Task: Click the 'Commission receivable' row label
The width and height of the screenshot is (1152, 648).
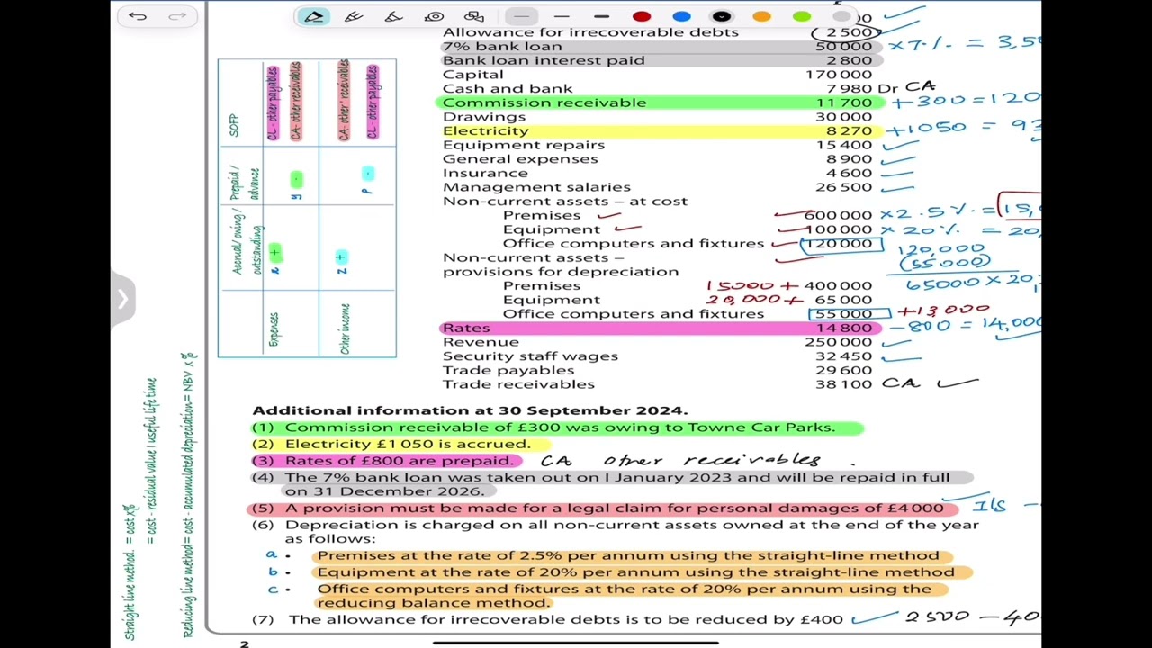Action: coord(544,103)
